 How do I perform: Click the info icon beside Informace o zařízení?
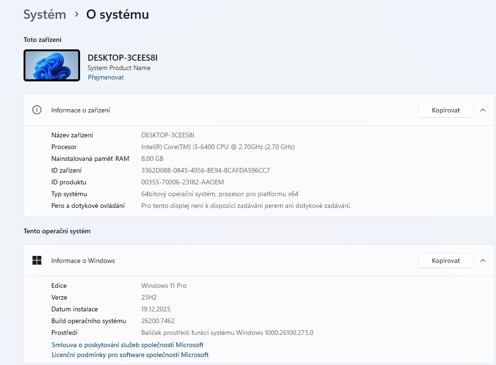37,110
